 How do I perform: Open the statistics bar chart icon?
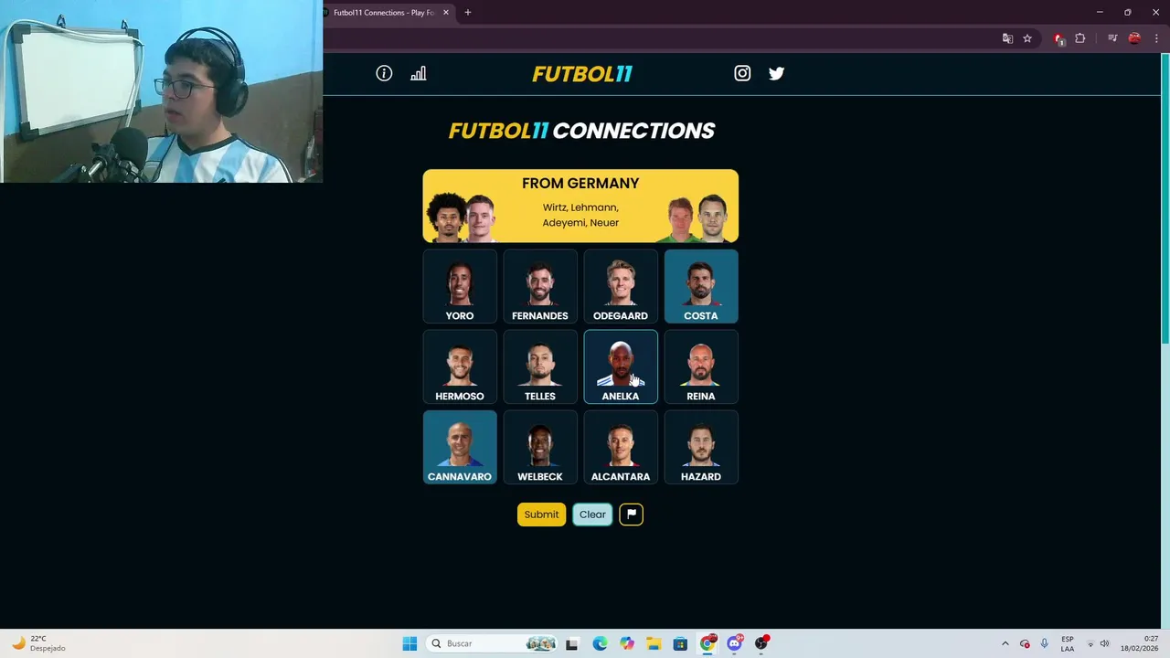pos(419,73)
